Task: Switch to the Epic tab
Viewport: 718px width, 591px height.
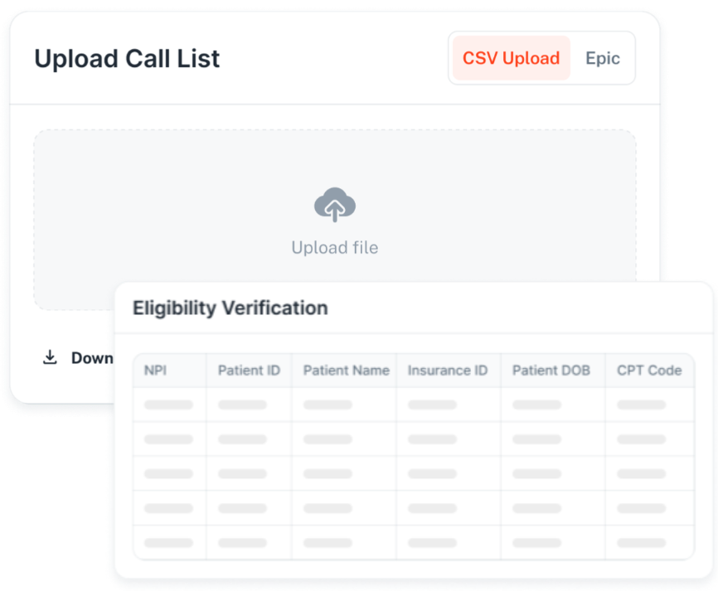Action: tap(603, 58)
